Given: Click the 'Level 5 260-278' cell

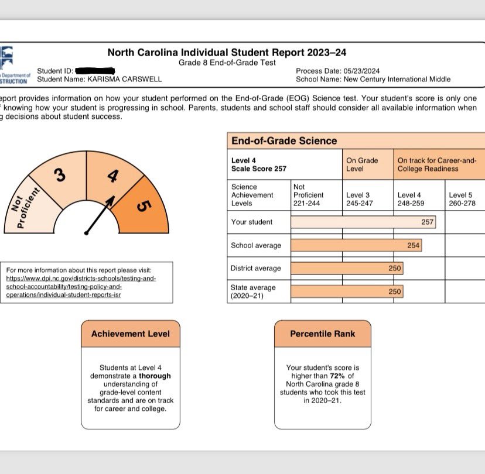Looking at the screenshot, I should [x=465, y=195].
